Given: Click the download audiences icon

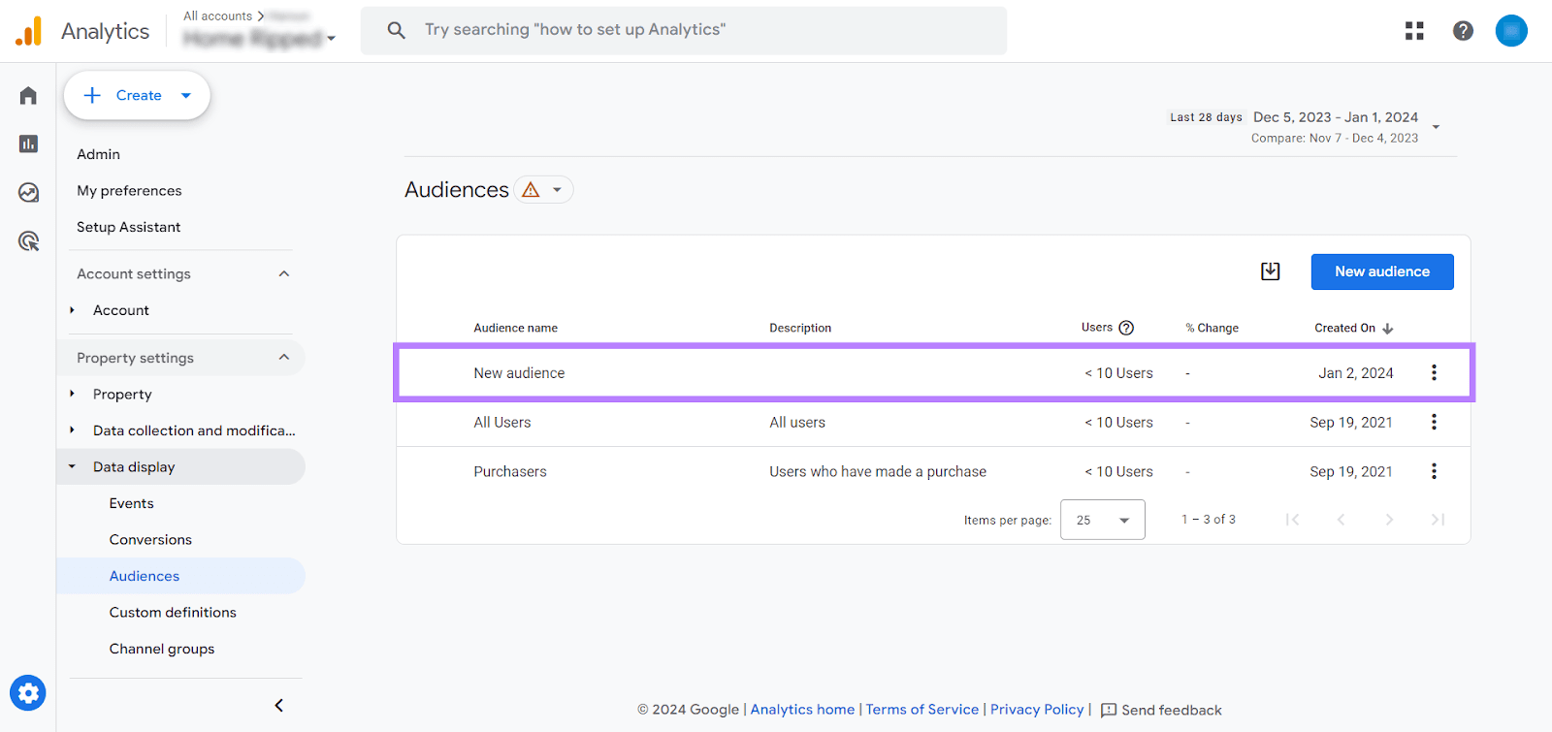Looking at the screenshot, I should pos(1270,271).
